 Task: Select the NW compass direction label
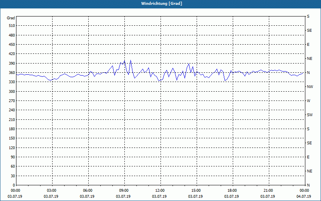point(310,87)
